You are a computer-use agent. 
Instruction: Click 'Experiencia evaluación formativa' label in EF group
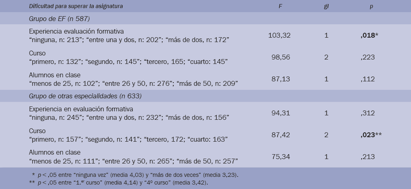(x=77, y=31)
